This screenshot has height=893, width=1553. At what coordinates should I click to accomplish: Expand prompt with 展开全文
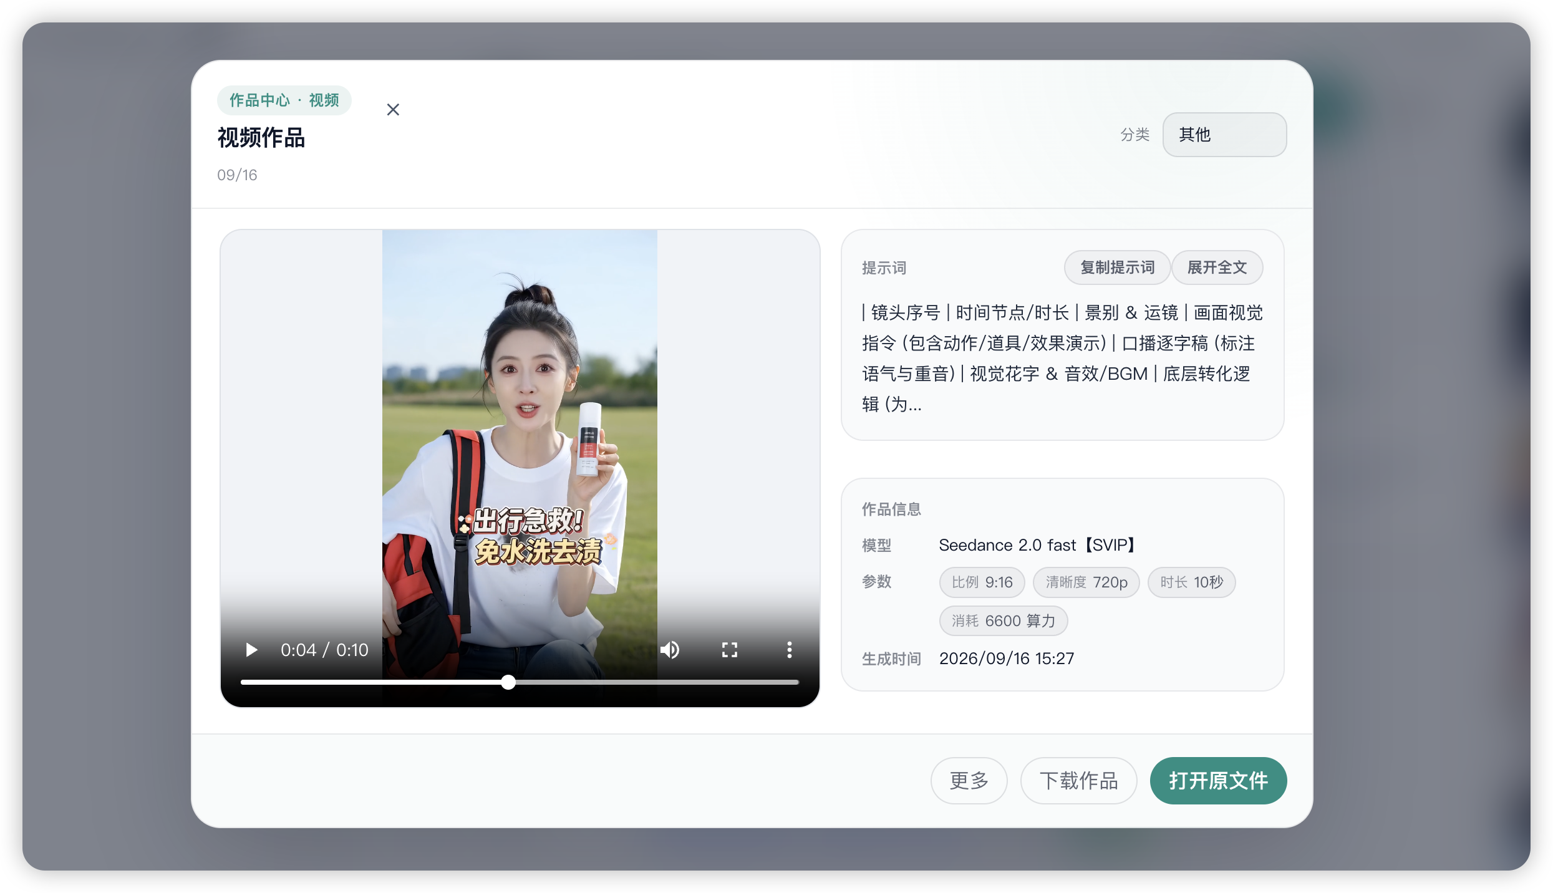(x=1217, y=268)
